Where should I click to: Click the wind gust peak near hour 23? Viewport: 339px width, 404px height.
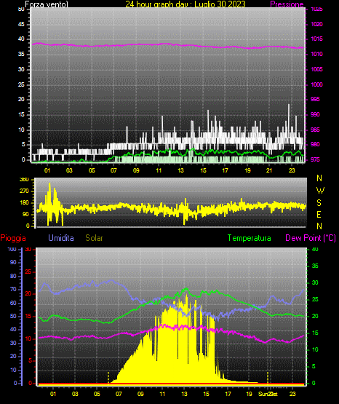click(289, 105)
